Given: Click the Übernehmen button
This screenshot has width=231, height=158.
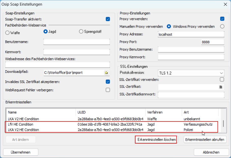Looking at the screenshot, I should [x=21, y=152].
